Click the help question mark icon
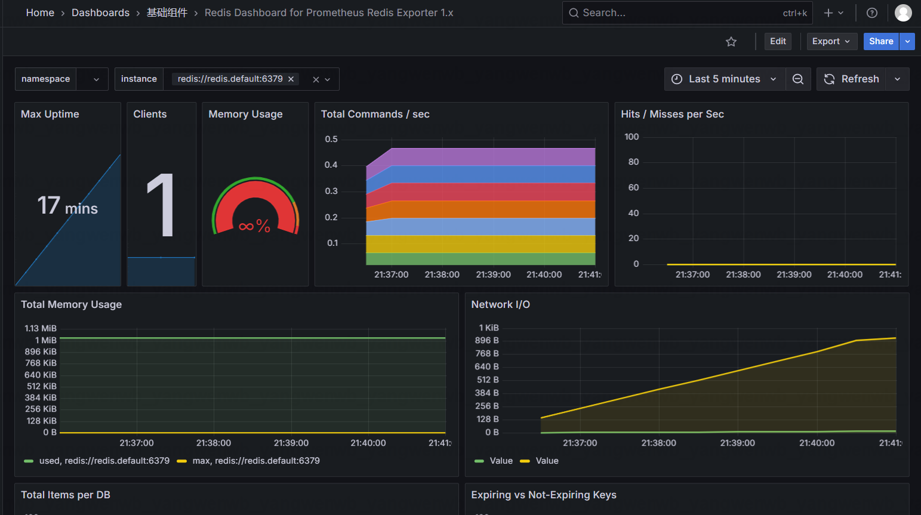This screenshot has height=515, width=921. pos(872,13)
